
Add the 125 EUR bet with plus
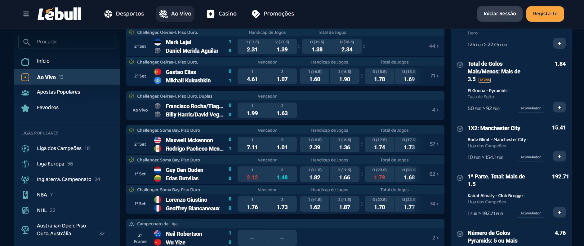pos(559,43)
